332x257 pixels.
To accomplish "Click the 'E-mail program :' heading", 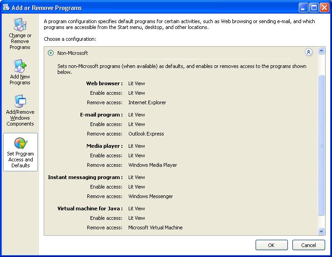I will pyautogui.click(x=101, y=115).
